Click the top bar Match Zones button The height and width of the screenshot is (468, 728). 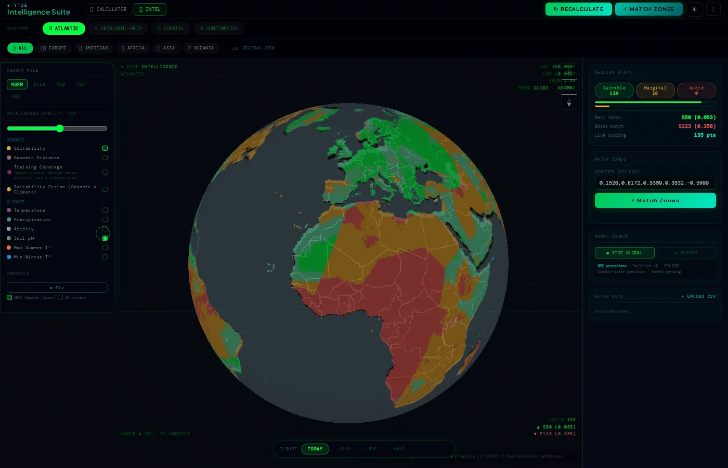648,9
